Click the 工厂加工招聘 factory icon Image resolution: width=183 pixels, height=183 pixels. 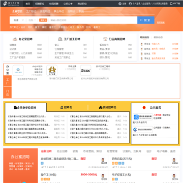[60, 39]
